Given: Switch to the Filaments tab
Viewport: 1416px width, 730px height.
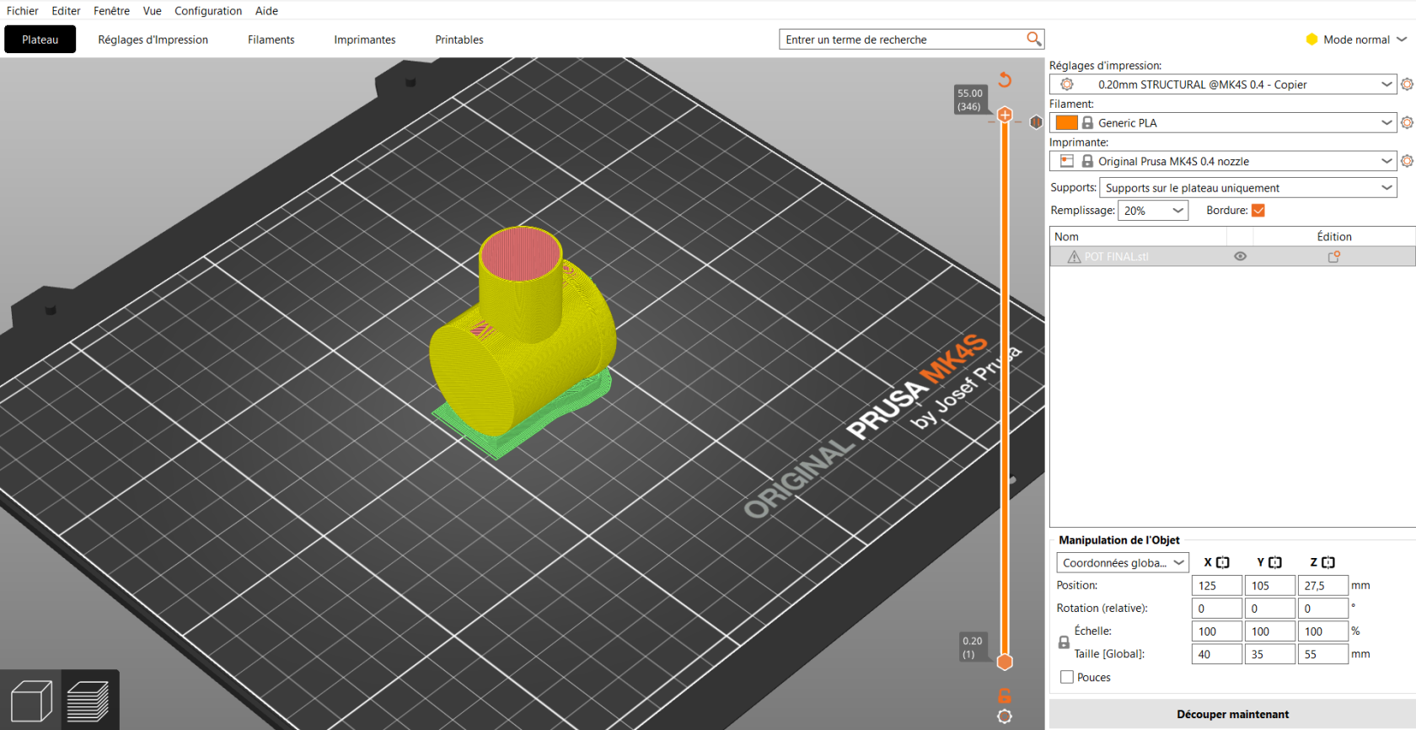Looking at the screenshot, I should [x=271, y=40].
